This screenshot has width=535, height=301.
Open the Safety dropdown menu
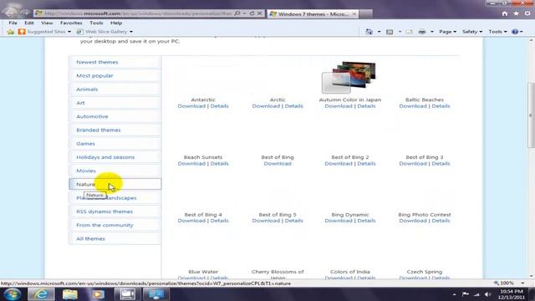point(472,32)
